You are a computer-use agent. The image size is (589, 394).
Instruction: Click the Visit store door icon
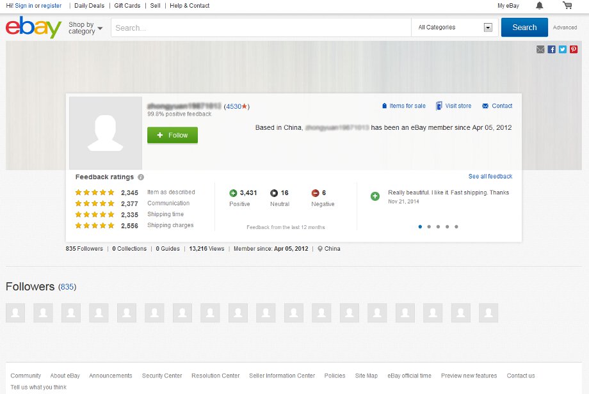[439, 106]
